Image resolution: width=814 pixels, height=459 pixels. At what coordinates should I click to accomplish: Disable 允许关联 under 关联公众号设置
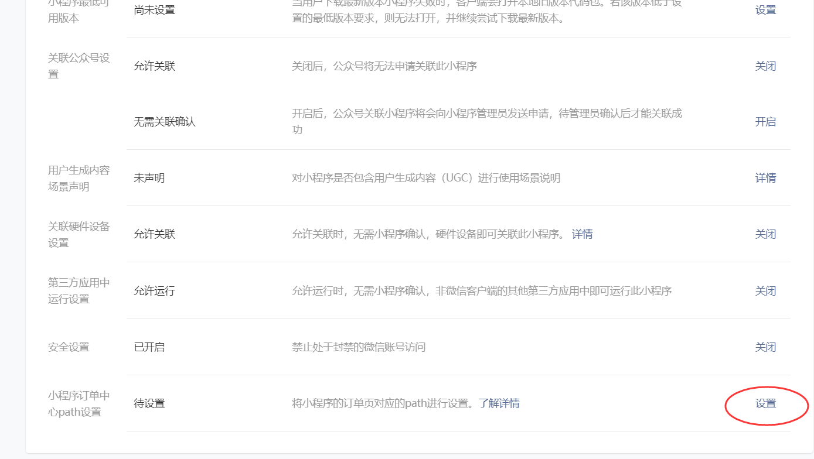765,66
